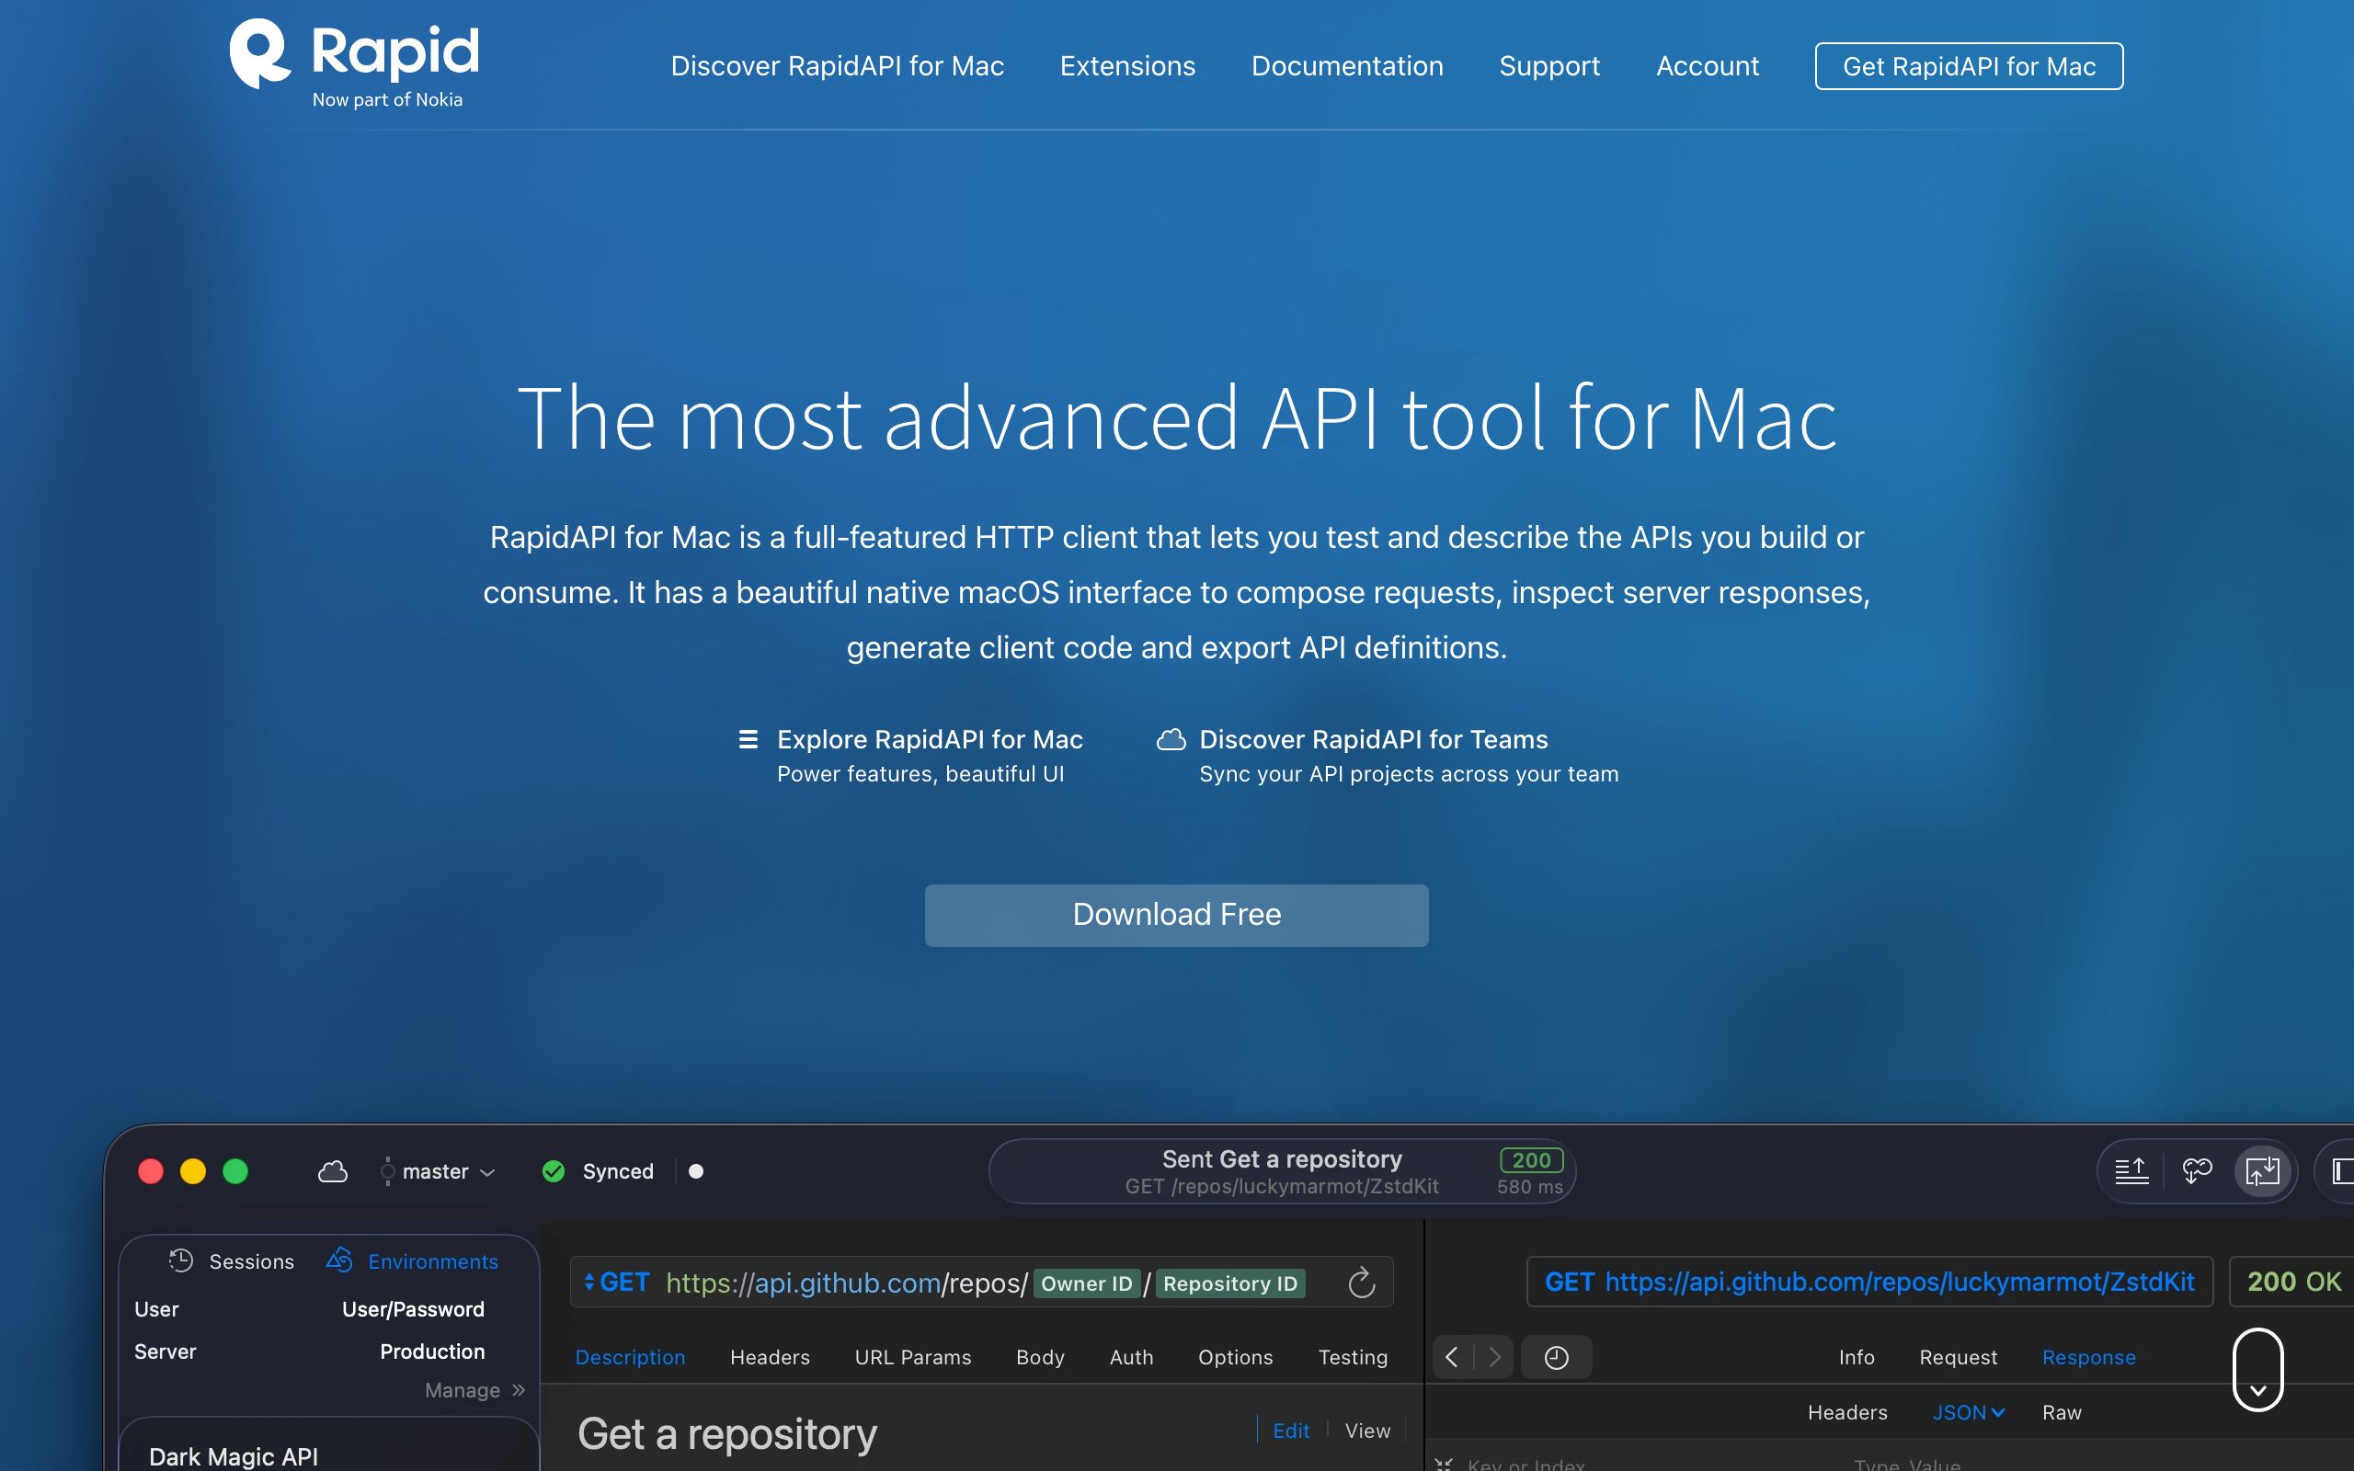Image resolution: width=2354 pixels, height=1471 pixels.
Task: Select the User/Password environment value
Action: point(413,1308)
